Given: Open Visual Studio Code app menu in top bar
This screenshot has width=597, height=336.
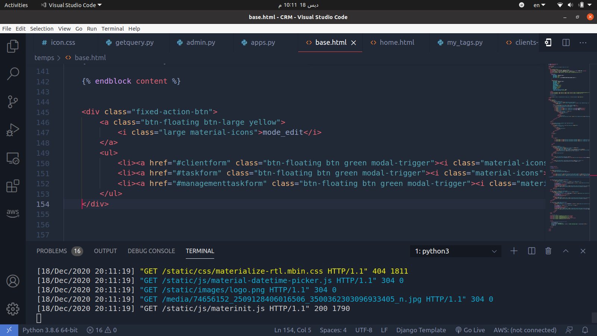Looking at the screenshot, I should 72,5.
